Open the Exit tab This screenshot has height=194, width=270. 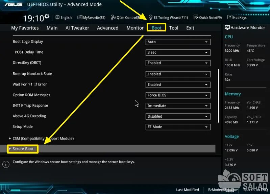point(190,28)
